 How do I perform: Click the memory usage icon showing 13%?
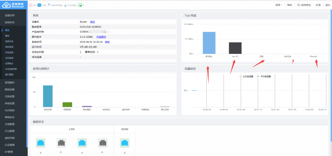[x=39, y=5]
